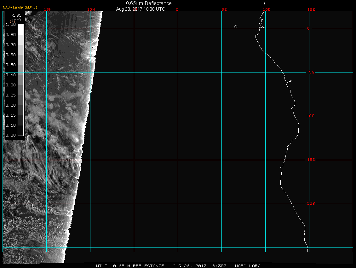Image resolution: width=356 pixels, height=268 pixels.
Task: Click the red 10S latitude label
Action: pyautogui.click(x=311, y=116)
